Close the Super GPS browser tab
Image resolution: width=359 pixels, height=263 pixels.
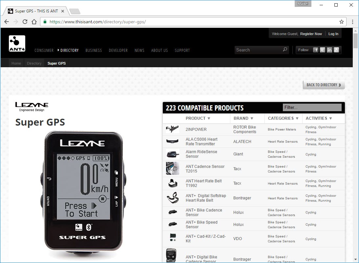pos(63,11)
